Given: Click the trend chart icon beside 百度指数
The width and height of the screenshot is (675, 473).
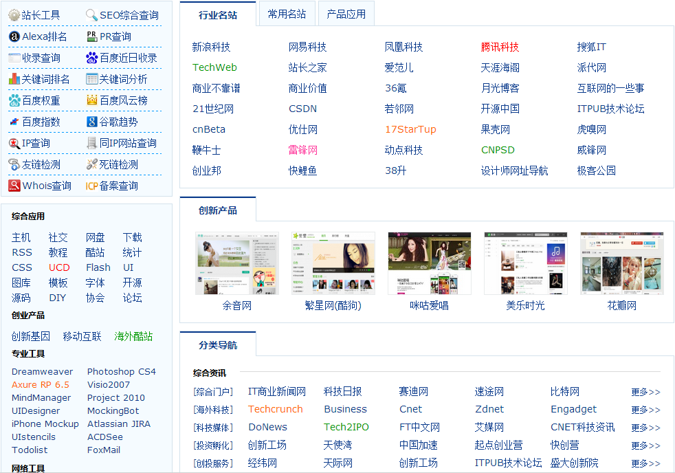Looking at the screenshot, I should (14, 122).
